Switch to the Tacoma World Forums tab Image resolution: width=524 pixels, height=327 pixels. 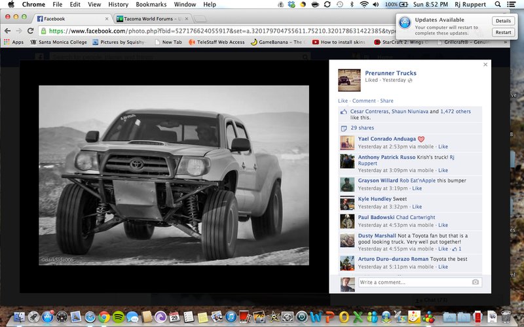click(152, 19)
